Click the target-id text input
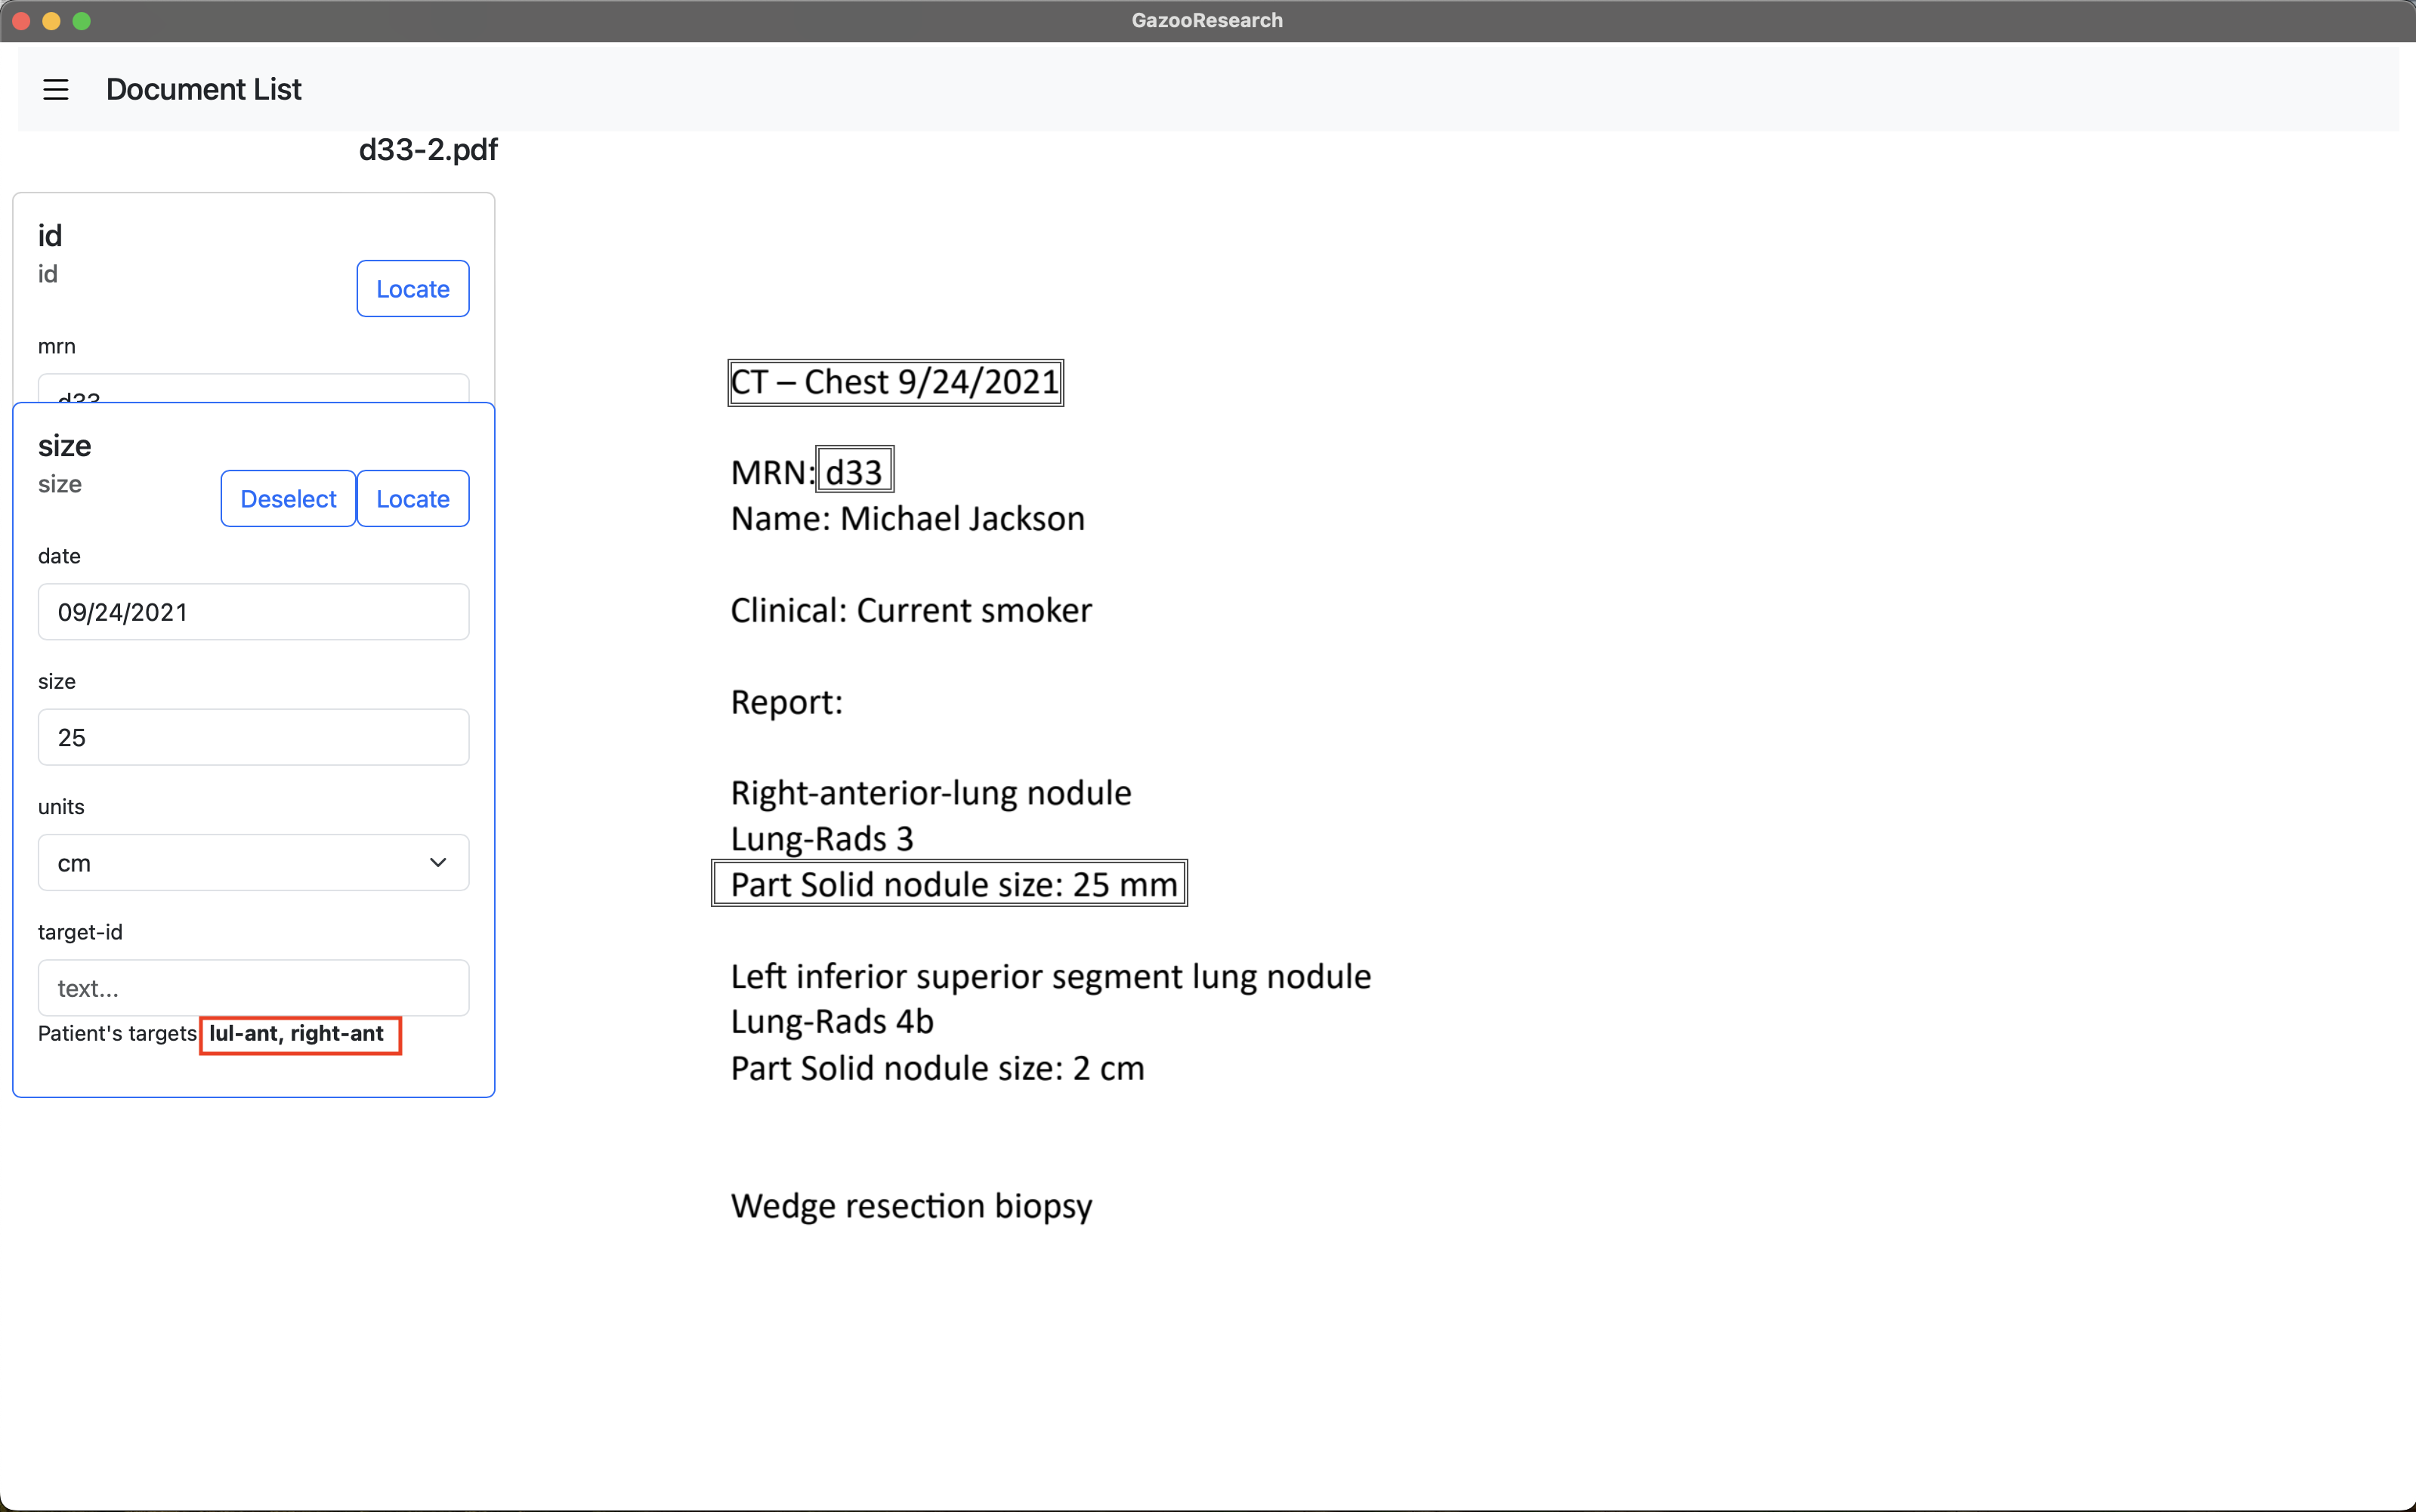The height and width of the screenshot is (1512, 2416). (253, 988)
